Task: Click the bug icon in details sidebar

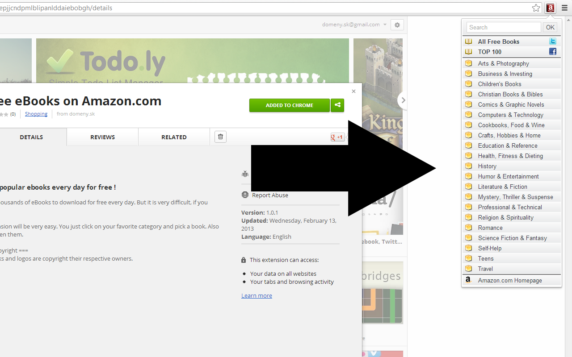Action: tap(245, 174)
